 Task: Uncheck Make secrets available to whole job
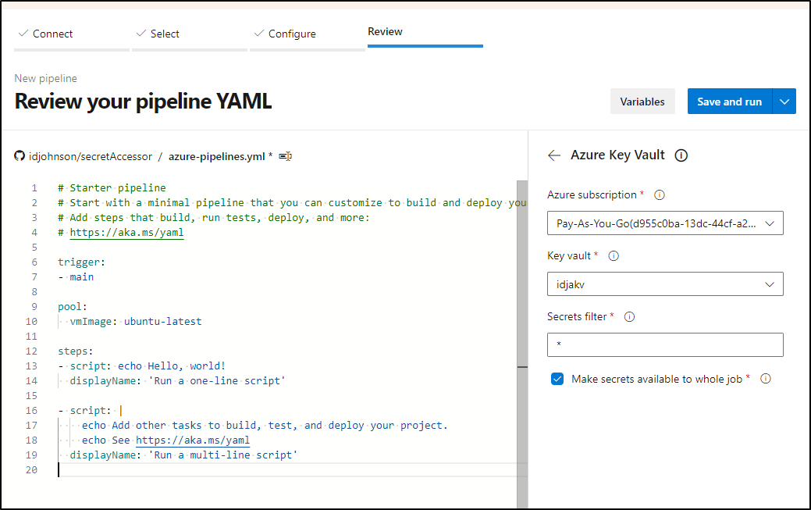coord(557,379)
